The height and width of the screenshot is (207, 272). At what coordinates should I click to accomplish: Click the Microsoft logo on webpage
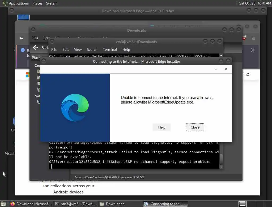[x=28, y=75]
